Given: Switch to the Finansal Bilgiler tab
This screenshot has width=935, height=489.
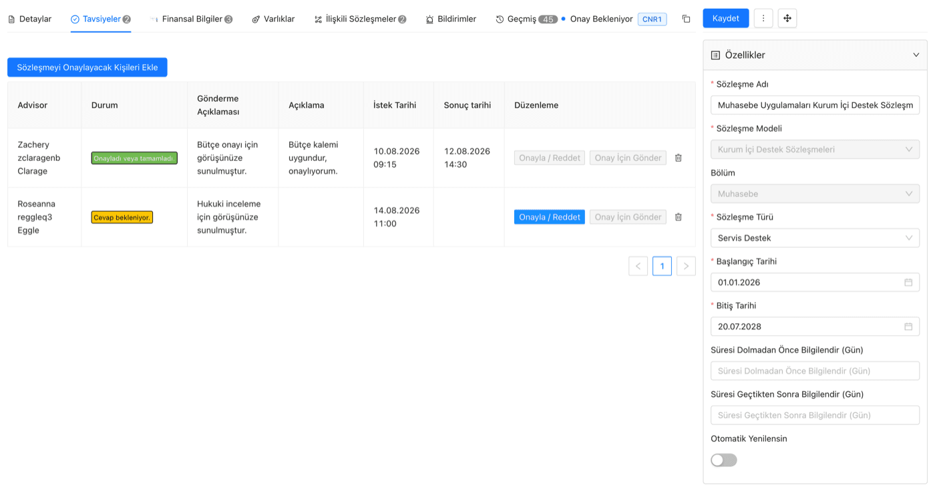Looking at the screenshot, I should (192, 19).
